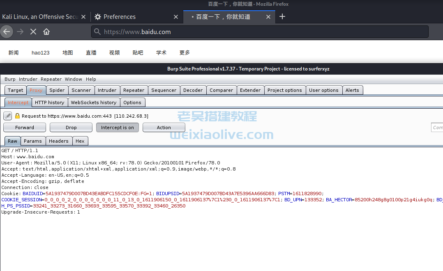This screenshot has height=271, width=443.
Task: Open the Action dropdown button
Action: coord(164,128)
